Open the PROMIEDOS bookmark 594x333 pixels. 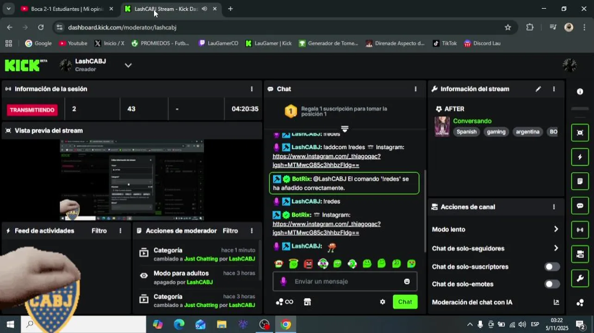[x=161, y=43]
